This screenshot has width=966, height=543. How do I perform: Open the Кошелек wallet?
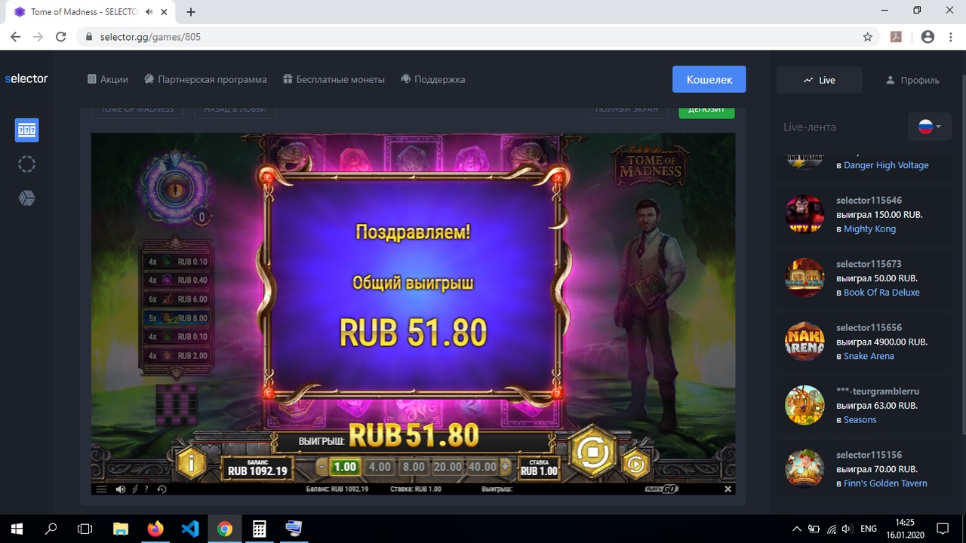point(709,79)
